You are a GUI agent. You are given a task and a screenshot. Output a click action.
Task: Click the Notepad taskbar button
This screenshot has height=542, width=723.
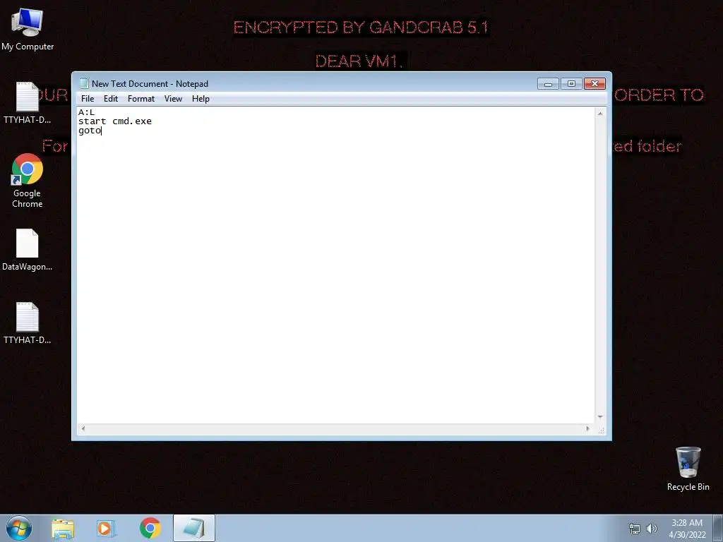point(194,528)
